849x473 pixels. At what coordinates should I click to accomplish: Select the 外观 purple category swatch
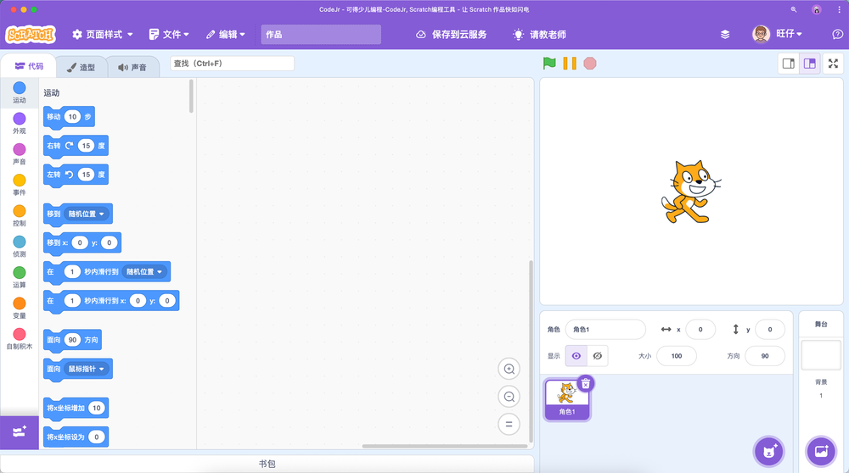[x=19, y=120]
